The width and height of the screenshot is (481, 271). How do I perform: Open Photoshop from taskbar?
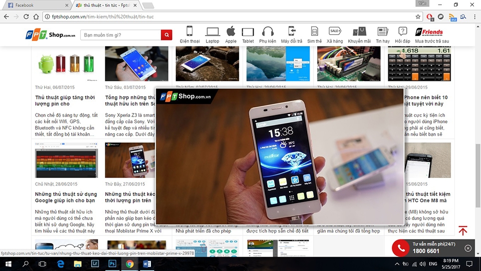[x=112, y=264]
